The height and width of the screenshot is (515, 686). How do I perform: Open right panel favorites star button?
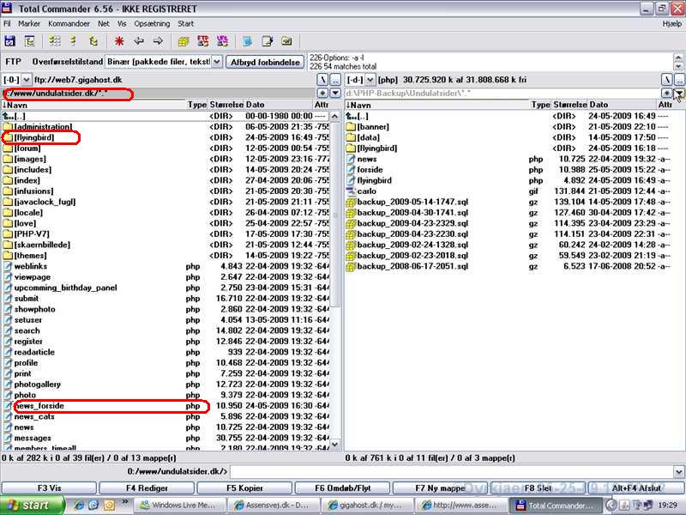[666, 94]
